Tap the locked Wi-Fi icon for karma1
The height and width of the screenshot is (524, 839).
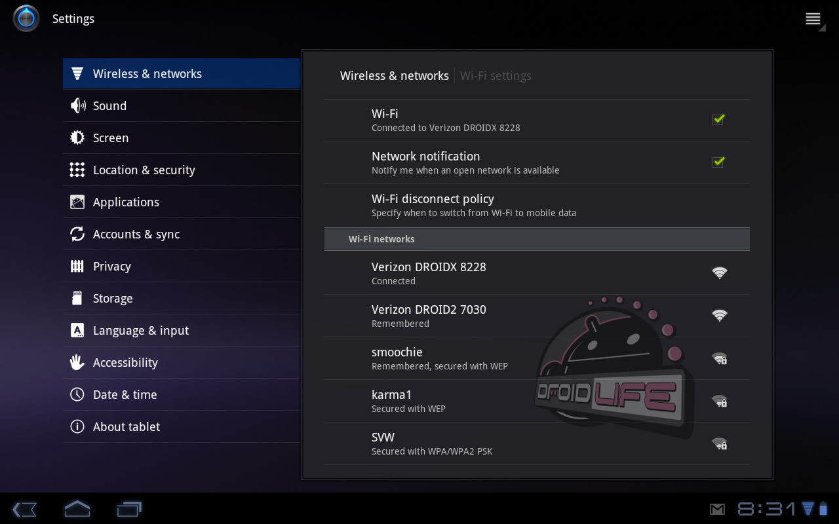point(719,401)
